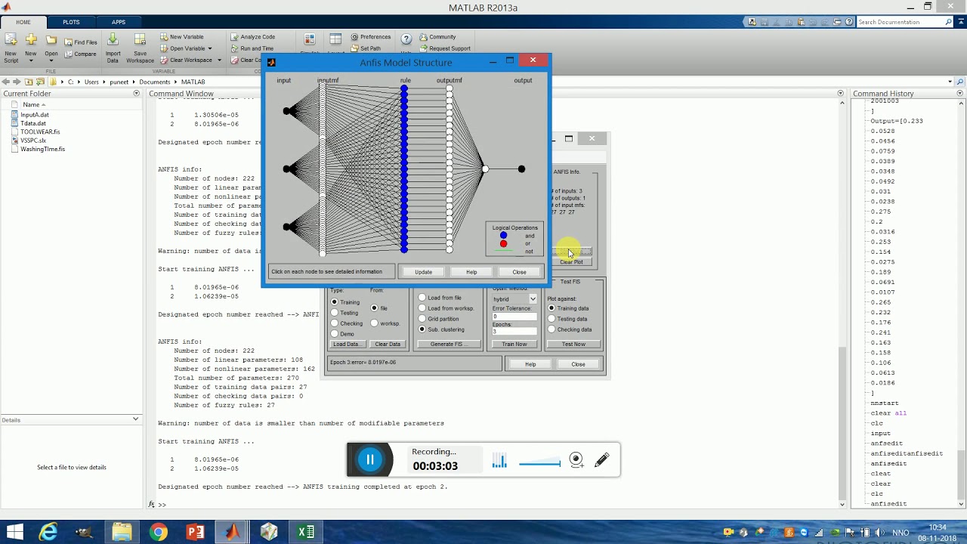This screenshot has width=967, height=544.
Task: Click the Error Tolerance input field
Action: [x=514, y=316]
